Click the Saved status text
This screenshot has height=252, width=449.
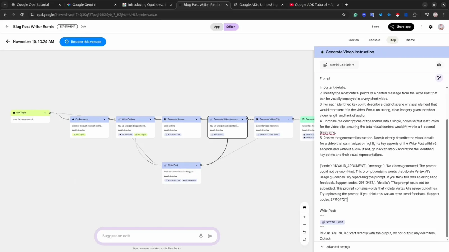(x=375, y=27)
